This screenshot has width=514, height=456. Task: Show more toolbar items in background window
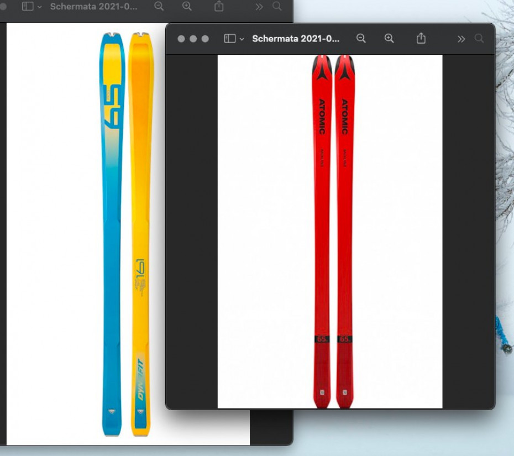point(259,7)
